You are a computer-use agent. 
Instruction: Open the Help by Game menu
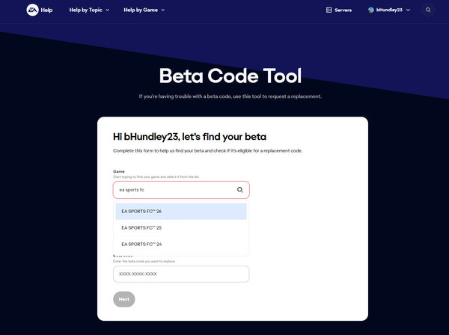[x=141, y=10]
